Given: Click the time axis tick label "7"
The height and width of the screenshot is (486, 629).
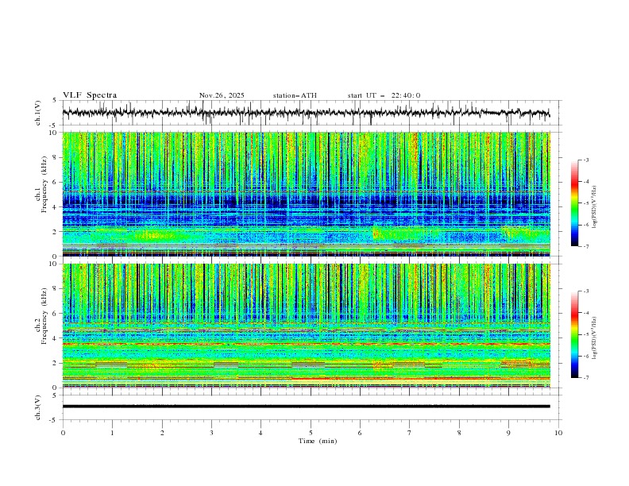Looking at the screenshot, I should tap(410, 433).
